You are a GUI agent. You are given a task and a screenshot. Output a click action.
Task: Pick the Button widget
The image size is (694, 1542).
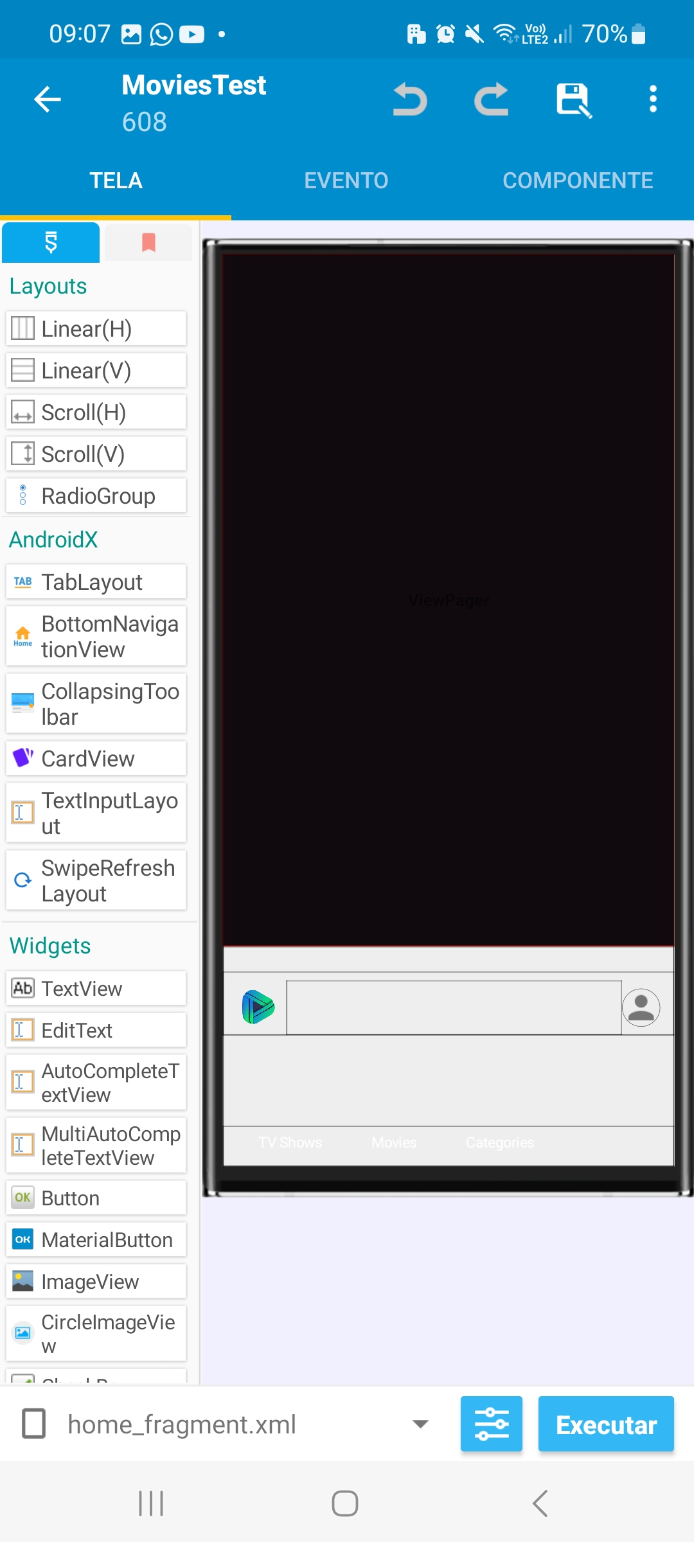[x=96, y=1198]
